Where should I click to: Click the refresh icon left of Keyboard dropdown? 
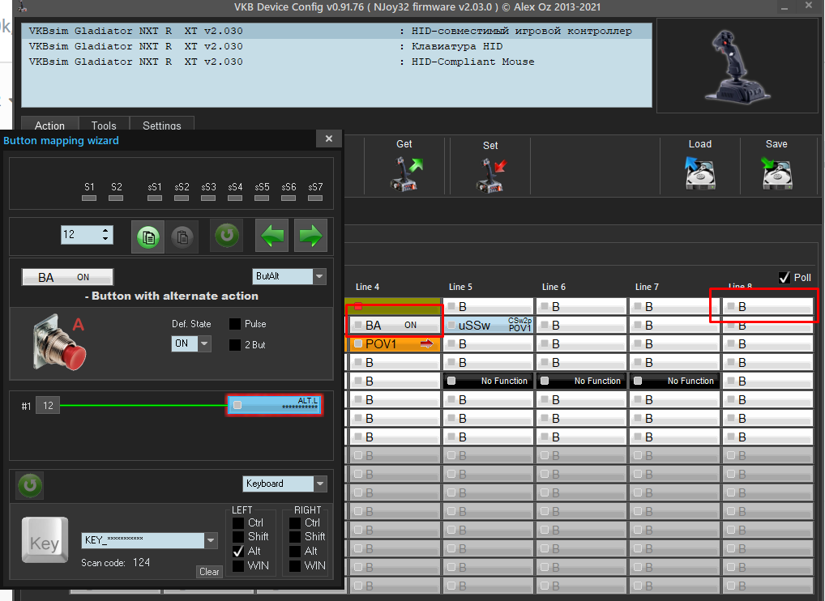(x=30, y=485)
